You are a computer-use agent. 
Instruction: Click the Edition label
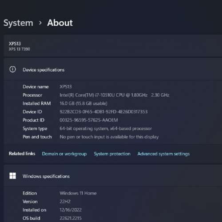30,193
